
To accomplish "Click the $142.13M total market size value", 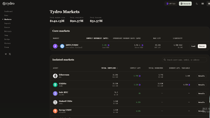I will [x=57, y=21].
